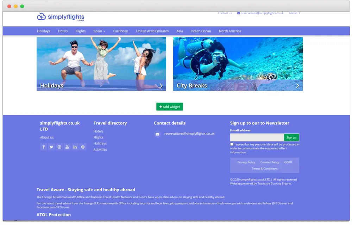The width and height of the screenshot is (352, 227).
Task: Open the LinkedIn social icon in footer
Action: [75, 147]
